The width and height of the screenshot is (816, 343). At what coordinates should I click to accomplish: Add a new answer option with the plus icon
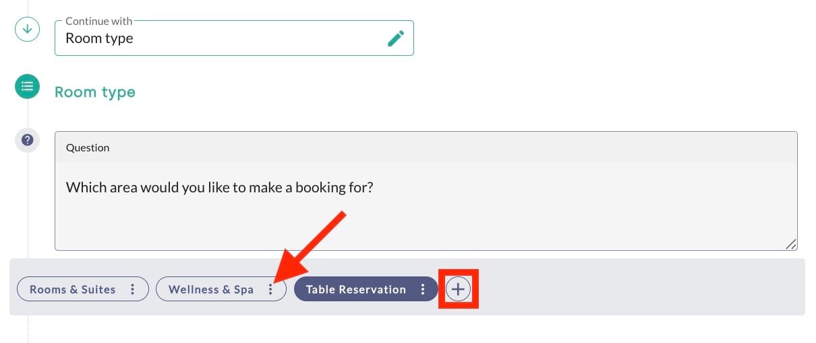click(x=458, y=289)
